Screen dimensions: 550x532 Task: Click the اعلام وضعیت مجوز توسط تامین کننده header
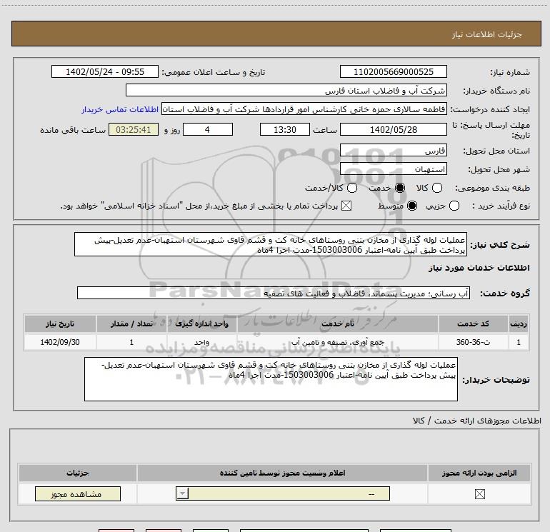282,473
